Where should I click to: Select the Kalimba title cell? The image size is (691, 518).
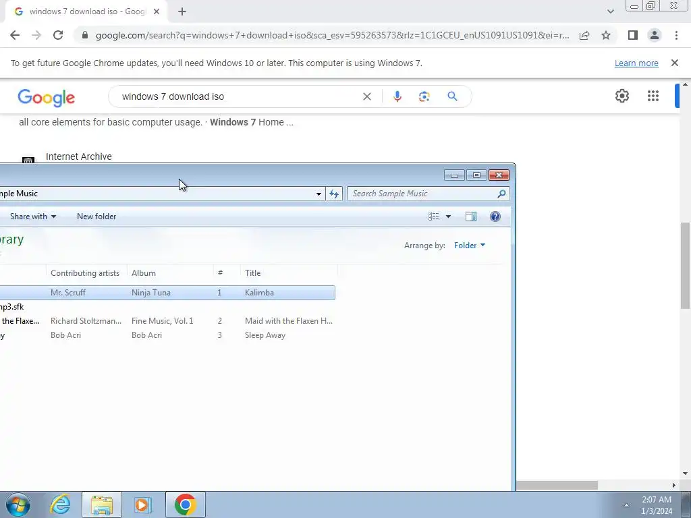259,293
